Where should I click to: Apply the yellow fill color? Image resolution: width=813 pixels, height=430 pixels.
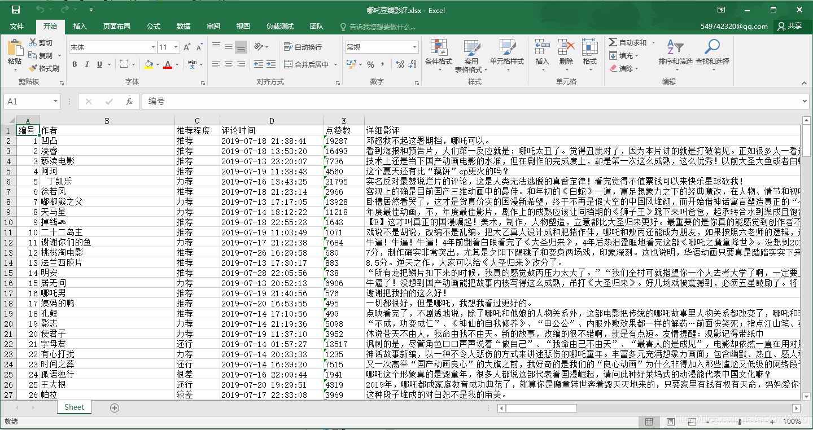click(x=148, y=64)
